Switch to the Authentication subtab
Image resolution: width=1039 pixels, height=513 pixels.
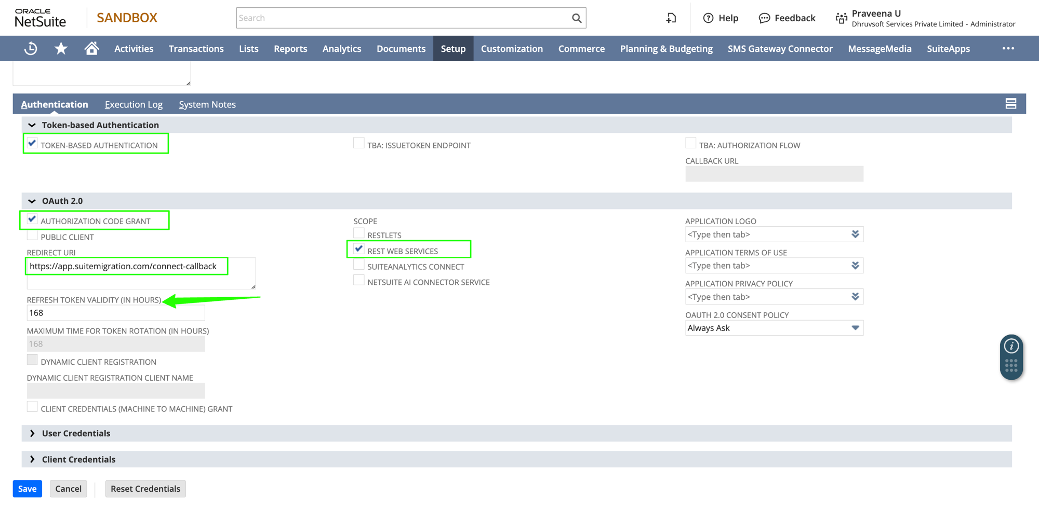pos(55,104)
